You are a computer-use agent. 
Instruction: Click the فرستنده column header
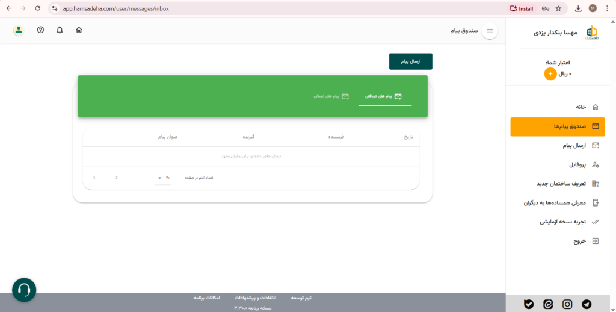tap(336, 137)
